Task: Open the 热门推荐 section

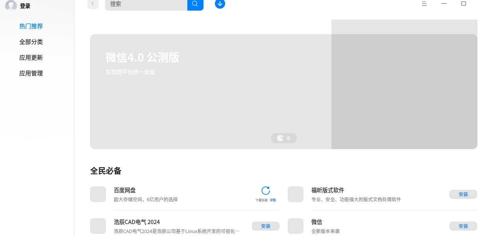Action: pos(31,26)
